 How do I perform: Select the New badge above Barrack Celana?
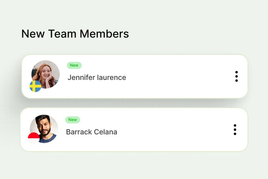[73, 120]
